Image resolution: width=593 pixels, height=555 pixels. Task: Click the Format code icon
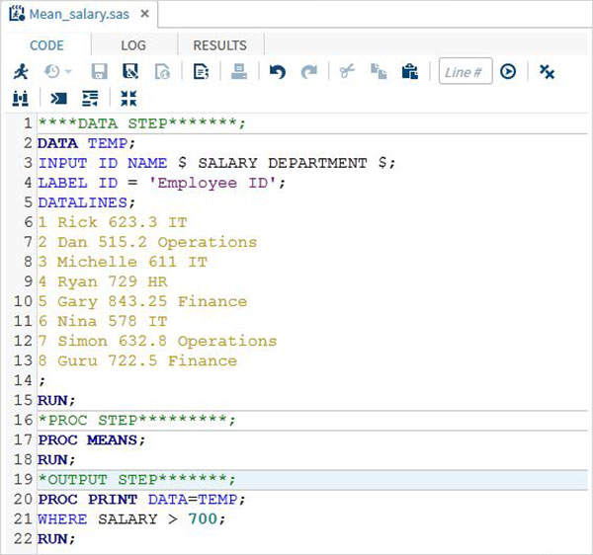[x=91, y=98]
